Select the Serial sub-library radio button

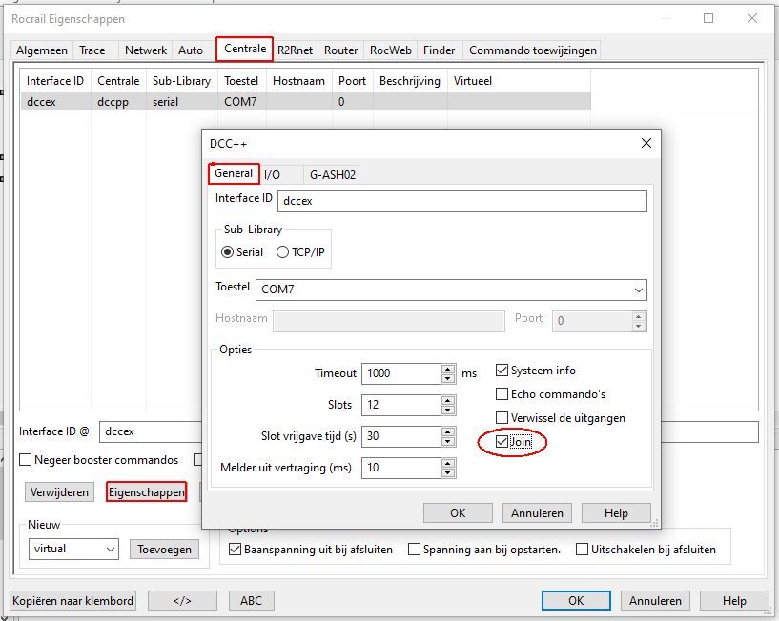click(x=242, y=252)
